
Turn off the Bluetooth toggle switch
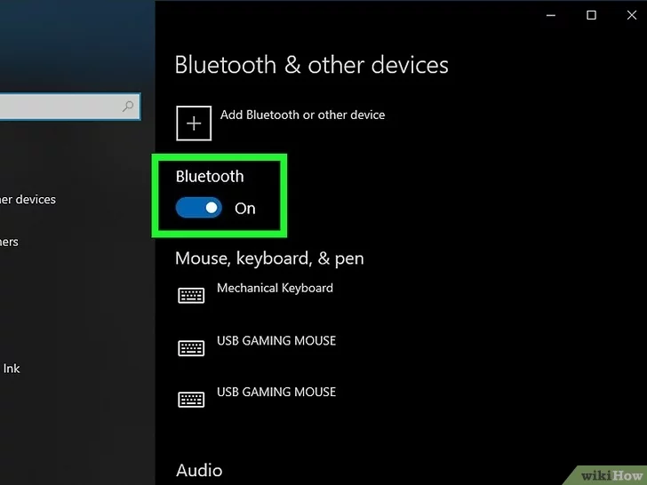coord(198,208)
